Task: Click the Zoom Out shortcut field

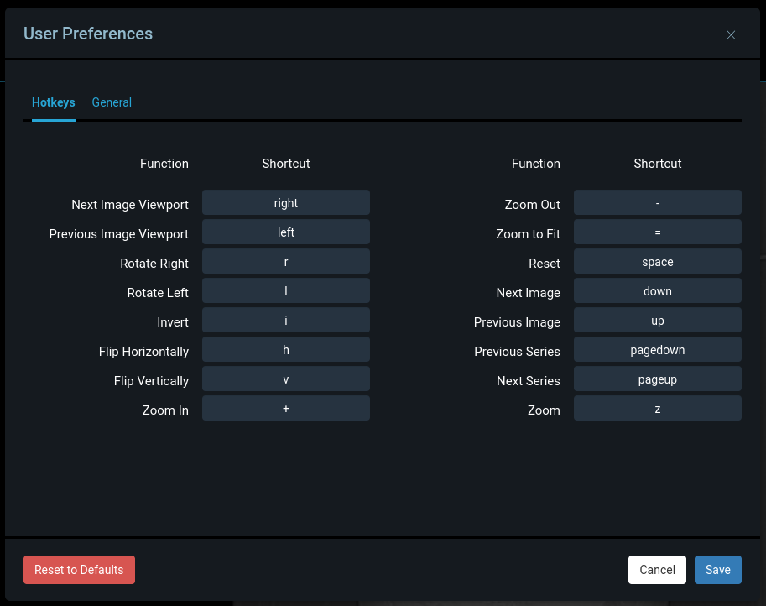Action: pos(657,202)
